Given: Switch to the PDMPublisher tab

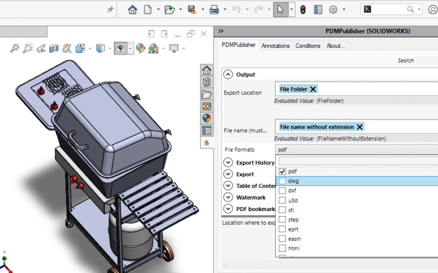Looking at the screenshot, I should pos(238,45).
